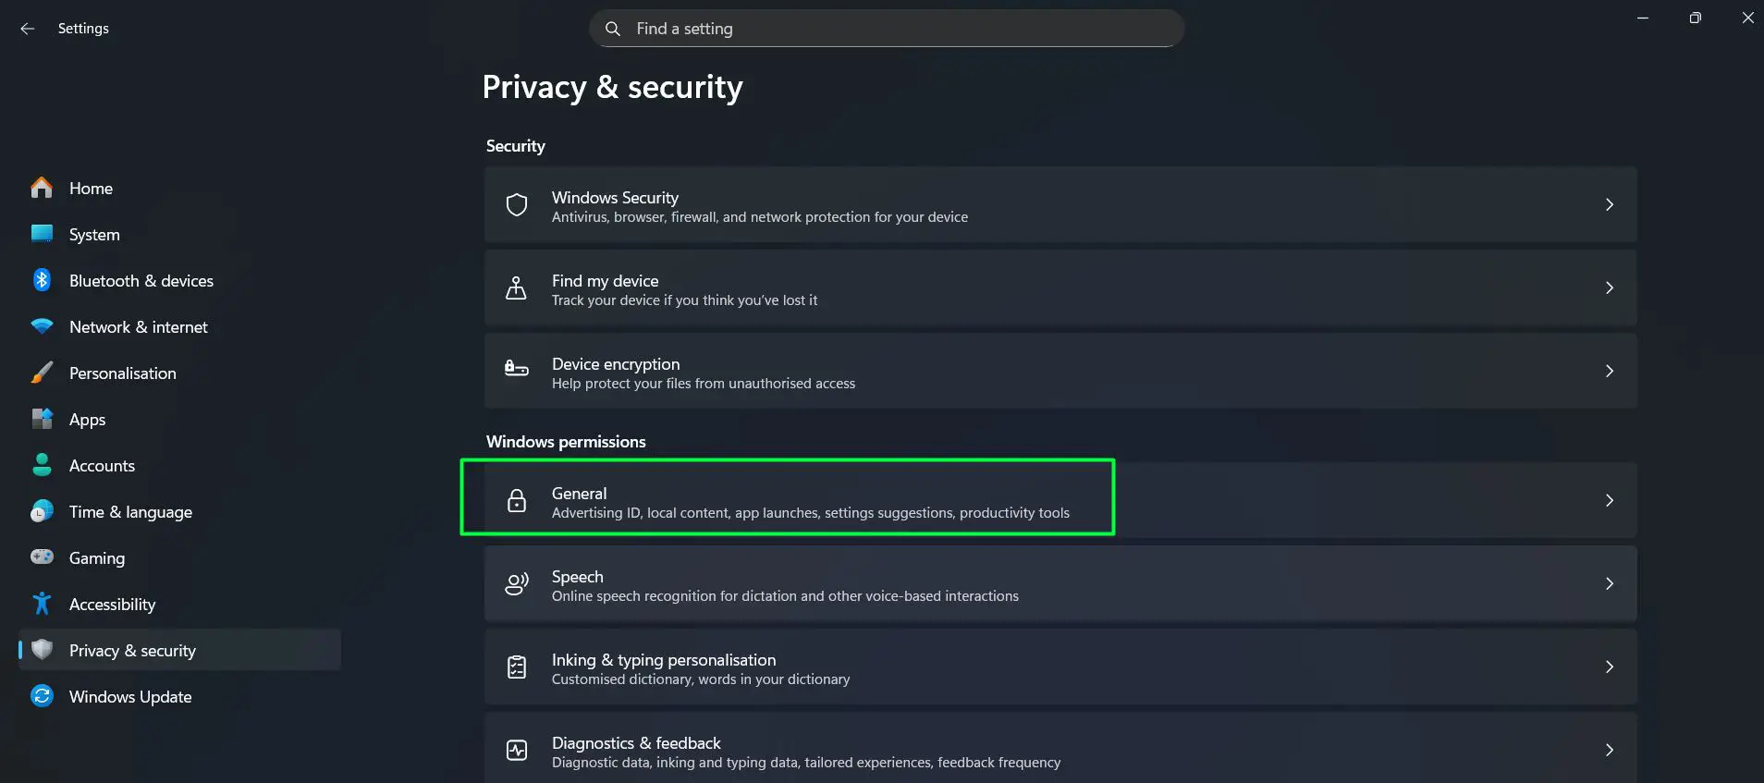Open System settings via its monitor icon
The height and width of the screenshot is (783, 1764).
(42, 234)
